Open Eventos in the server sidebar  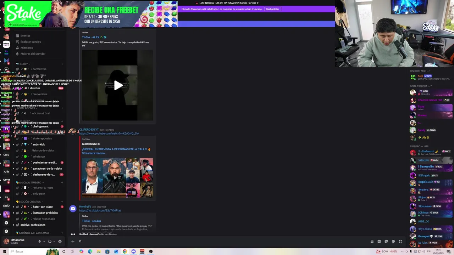(25, 36)
